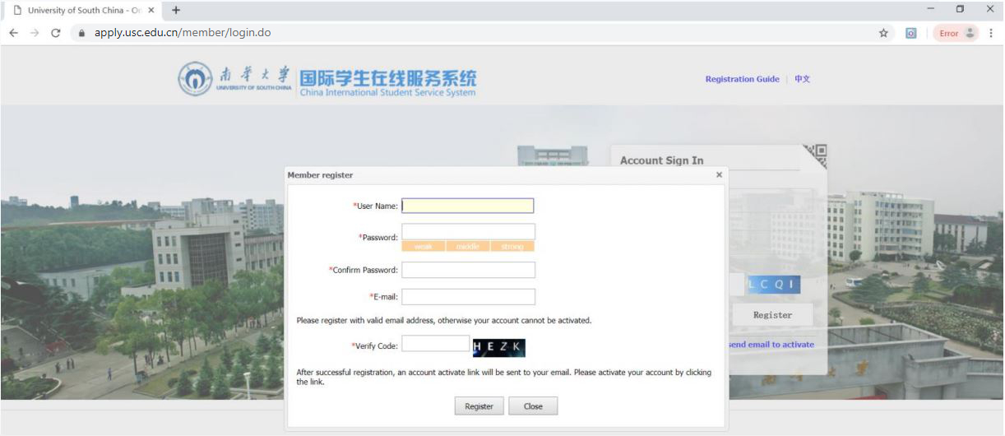Open the Registration Guide link
The width and height of the screenshot is (1005, 436).
coord(742,79)
